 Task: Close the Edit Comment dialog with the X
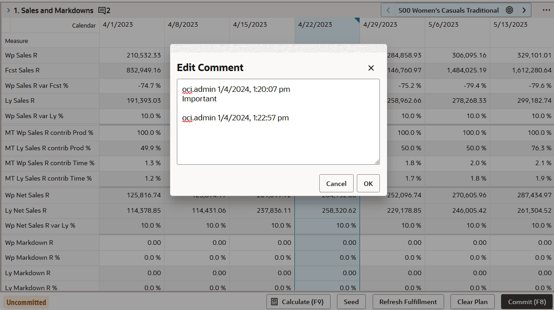click(371, 68)
